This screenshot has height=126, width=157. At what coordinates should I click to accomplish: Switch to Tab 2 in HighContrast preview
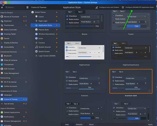coord(77,43)
